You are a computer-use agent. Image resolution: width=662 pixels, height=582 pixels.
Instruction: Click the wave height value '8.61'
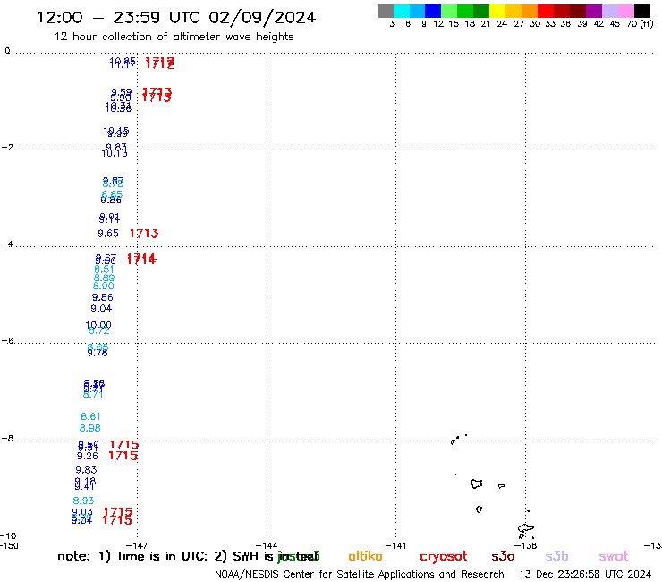[x=90, y=416]
